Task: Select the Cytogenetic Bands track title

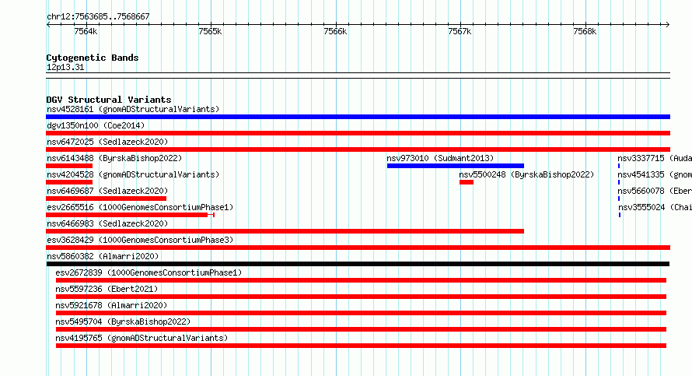Action: 93,58
